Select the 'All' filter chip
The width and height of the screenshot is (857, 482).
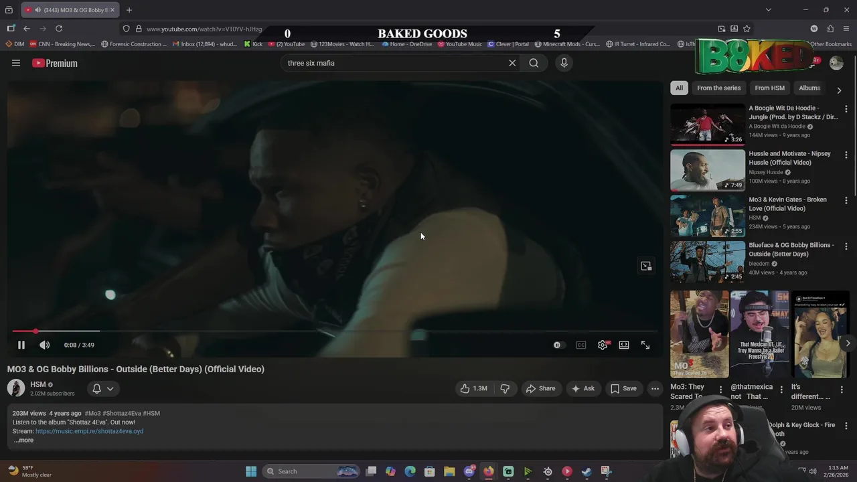[x=679, y=88]
